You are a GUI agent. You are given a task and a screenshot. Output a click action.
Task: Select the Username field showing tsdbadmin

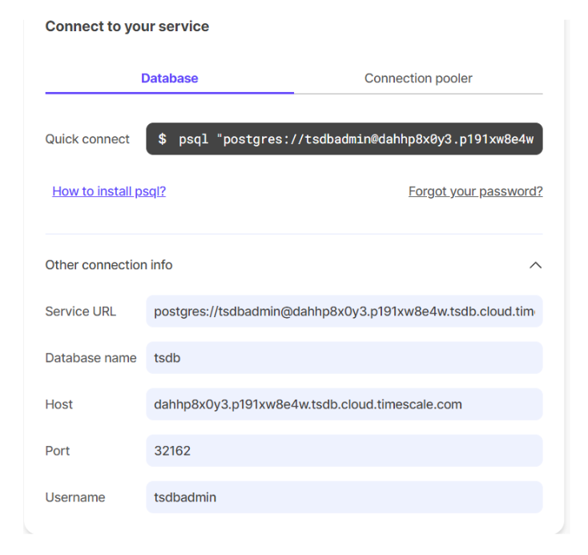(344, 497)
